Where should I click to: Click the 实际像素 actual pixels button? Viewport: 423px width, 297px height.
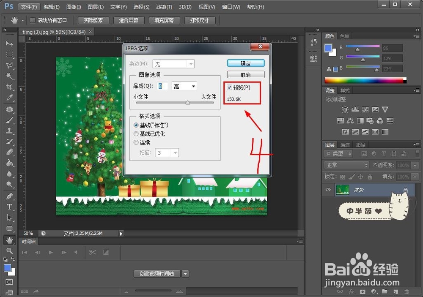(x=93, y=20)
